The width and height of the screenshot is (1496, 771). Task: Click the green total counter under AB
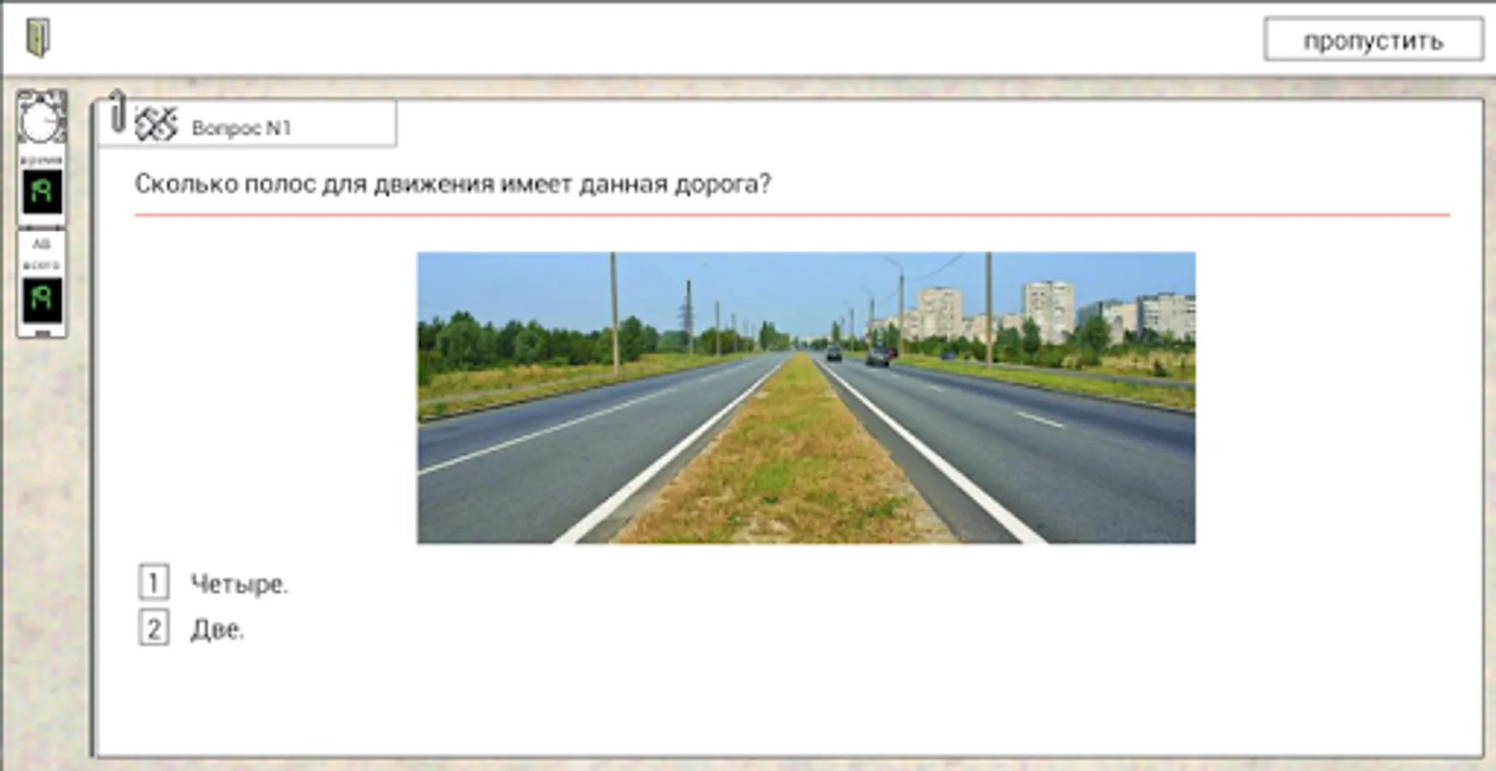[x=42, y=299]
